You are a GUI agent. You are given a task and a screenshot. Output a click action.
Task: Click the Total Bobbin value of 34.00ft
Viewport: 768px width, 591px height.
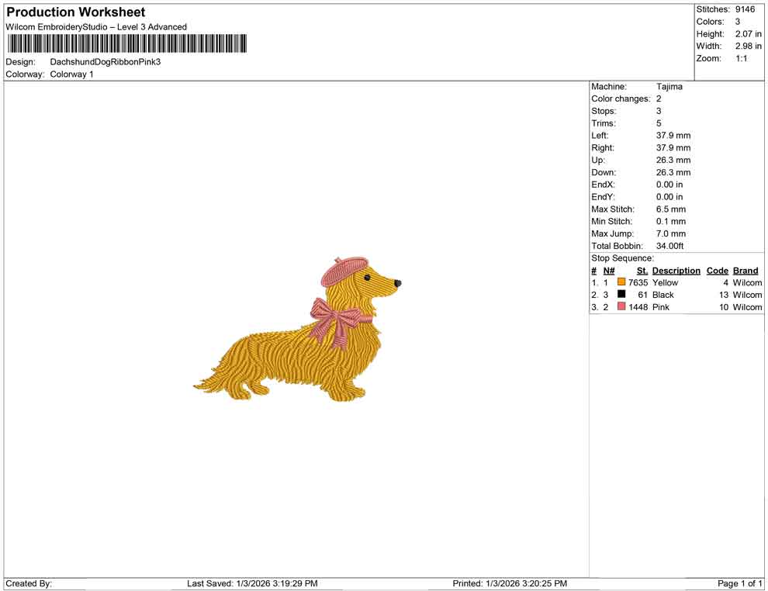[670, 246]
